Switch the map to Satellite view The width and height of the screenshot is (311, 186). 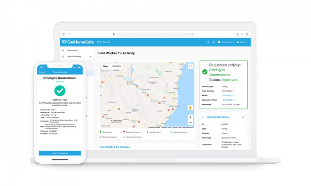click(117, 66)
